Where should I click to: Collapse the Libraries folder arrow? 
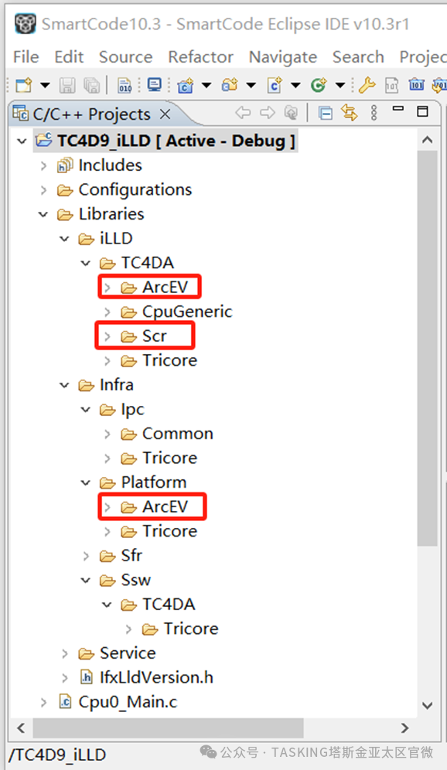click(x=43, y=215)
